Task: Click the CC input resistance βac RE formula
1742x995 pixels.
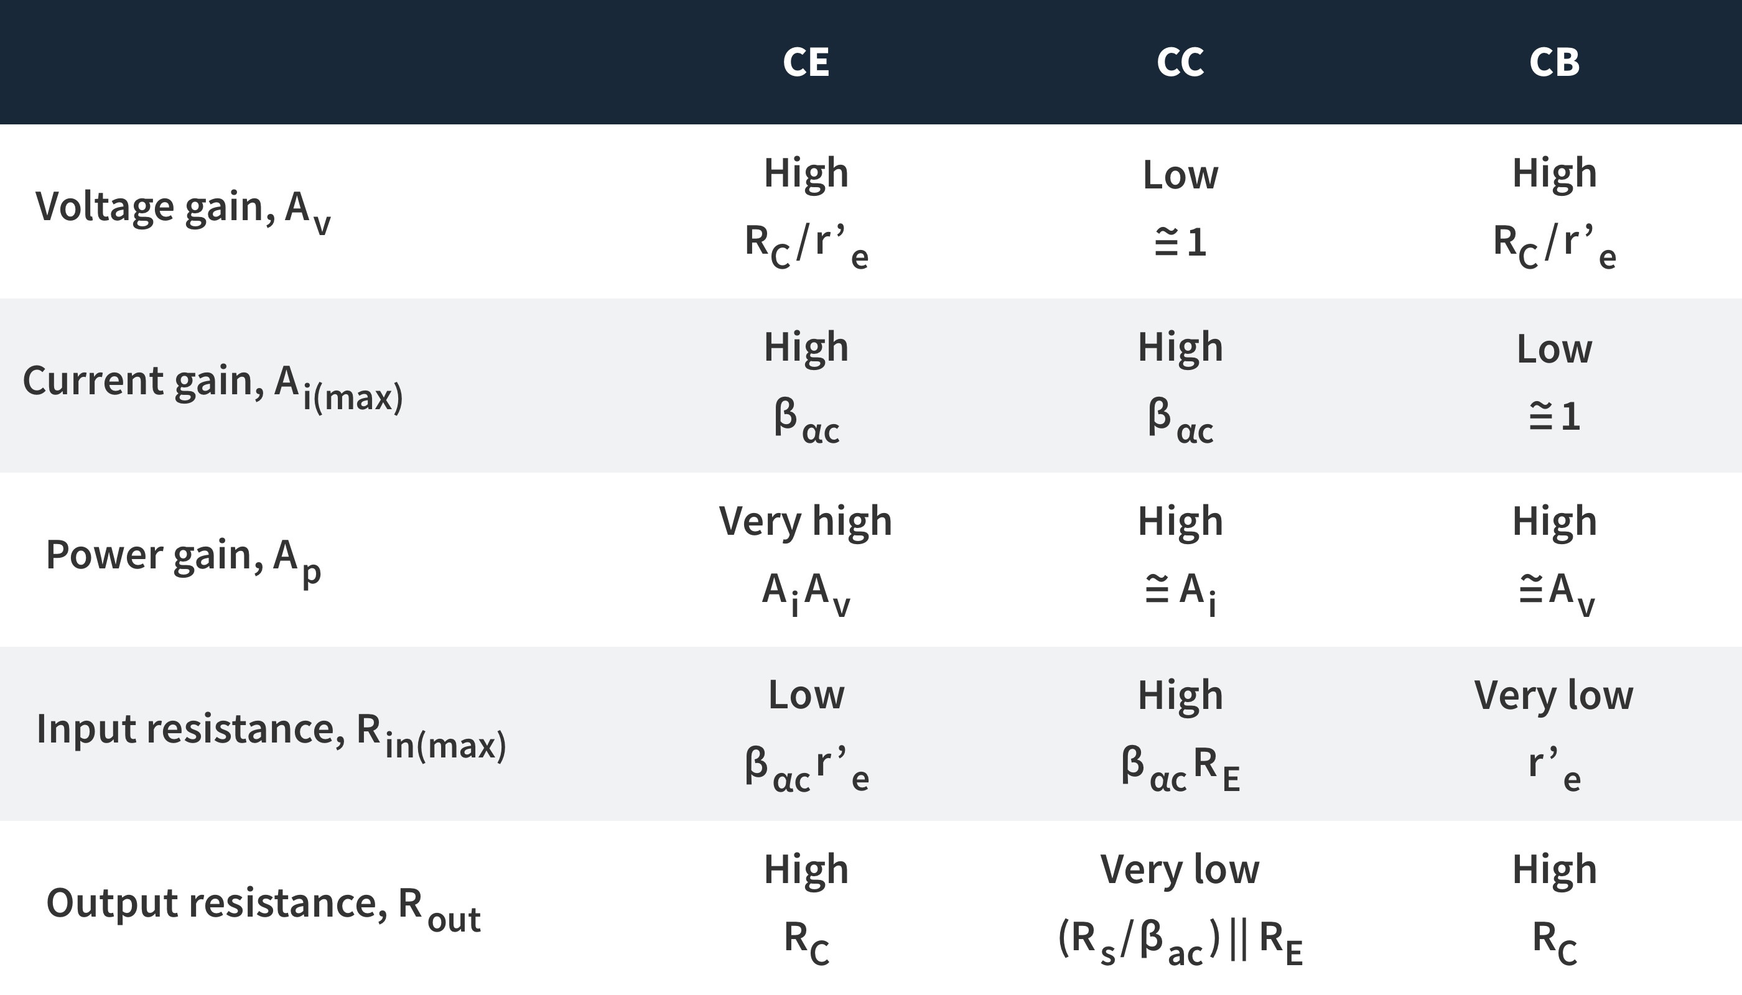Action: 1180,768
